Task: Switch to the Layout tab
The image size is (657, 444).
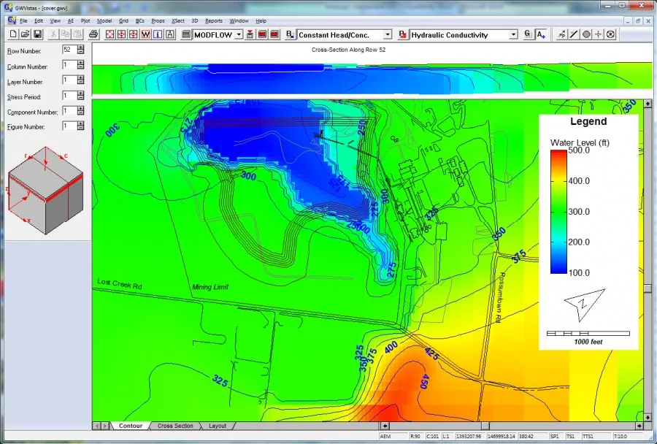Action: [x=218, y=426]
